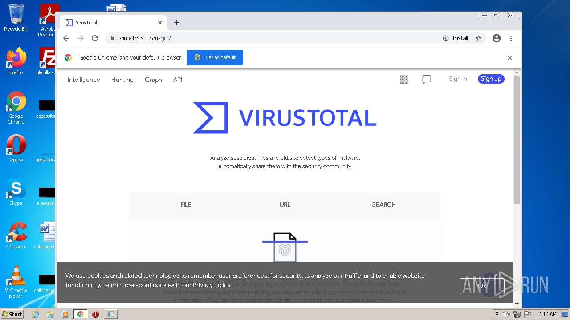Viewport: 570px width, 320px height.
Task: Open the Windows Start menu
Action: pos(12,314)
